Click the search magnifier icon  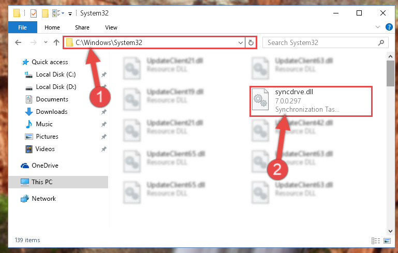[x=381, y=42]
